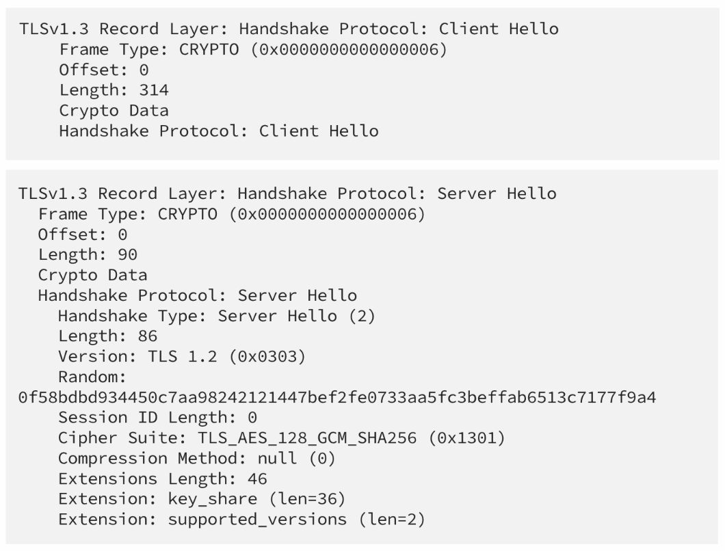Select the Length: 314 field

[x=114, y=90]
